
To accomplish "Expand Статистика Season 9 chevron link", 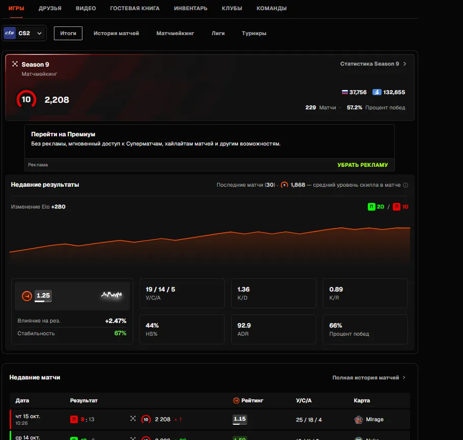I will point(373,64).
